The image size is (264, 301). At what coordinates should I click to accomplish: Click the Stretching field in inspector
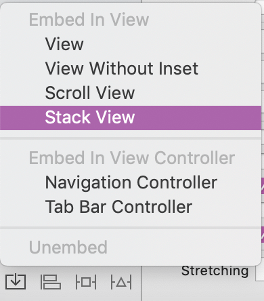[260, 273]
